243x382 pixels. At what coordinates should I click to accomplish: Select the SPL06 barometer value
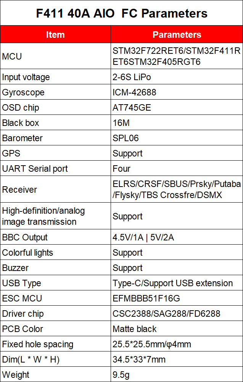pyautogui.click(x=126, y=138)
